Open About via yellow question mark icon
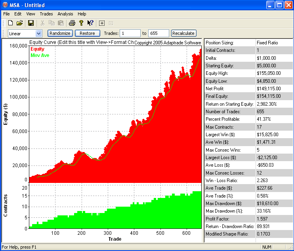 (x=81, y=23)
